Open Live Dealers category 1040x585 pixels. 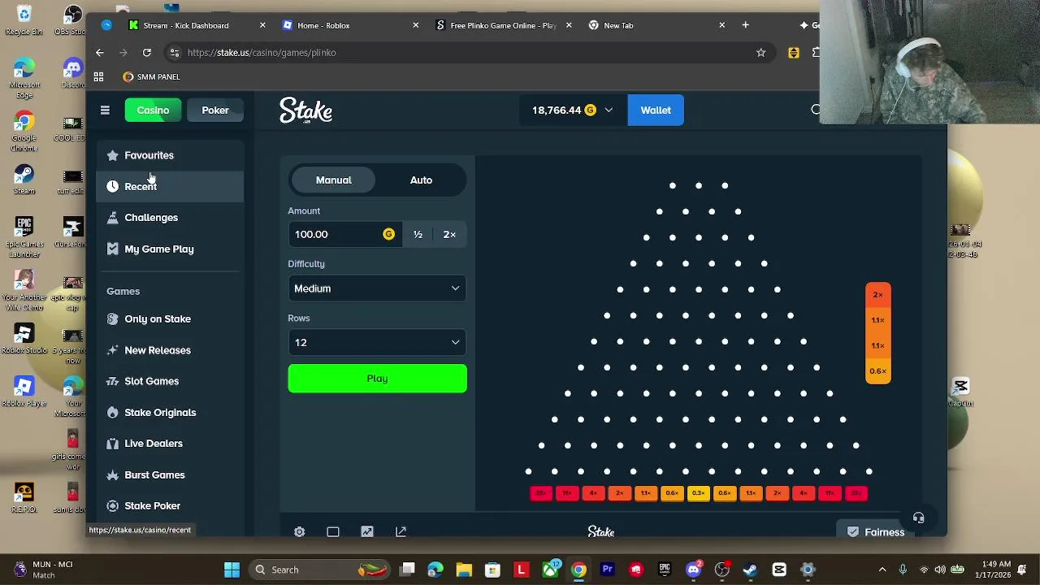coord(170,444)
